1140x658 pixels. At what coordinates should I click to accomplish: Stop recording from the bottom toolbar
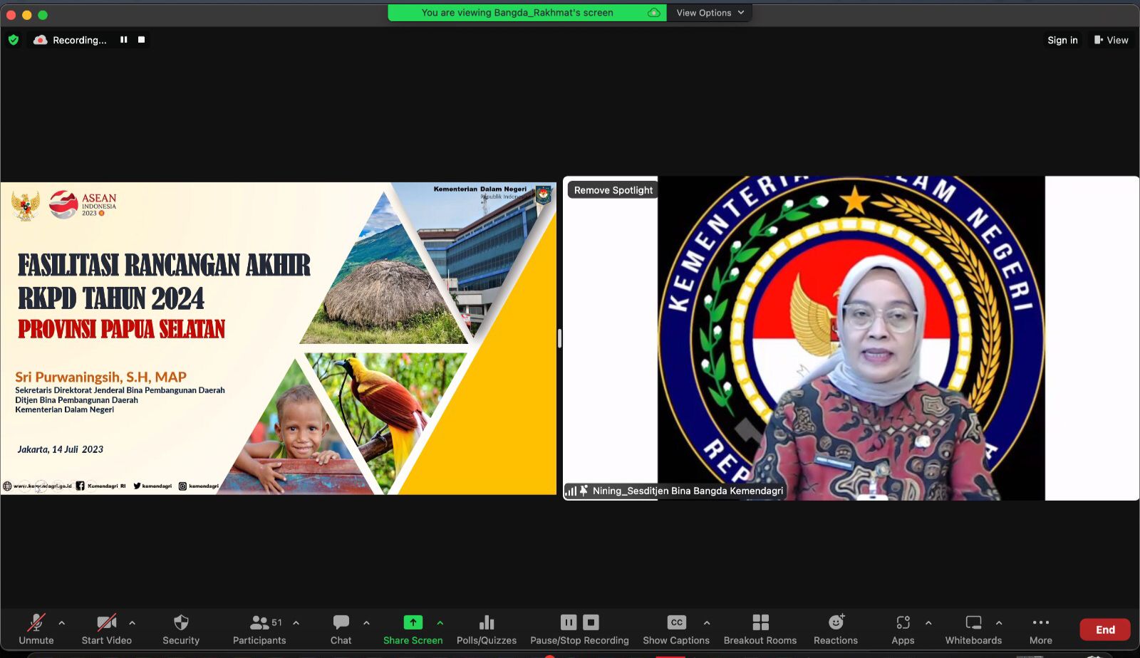point(591,622)
